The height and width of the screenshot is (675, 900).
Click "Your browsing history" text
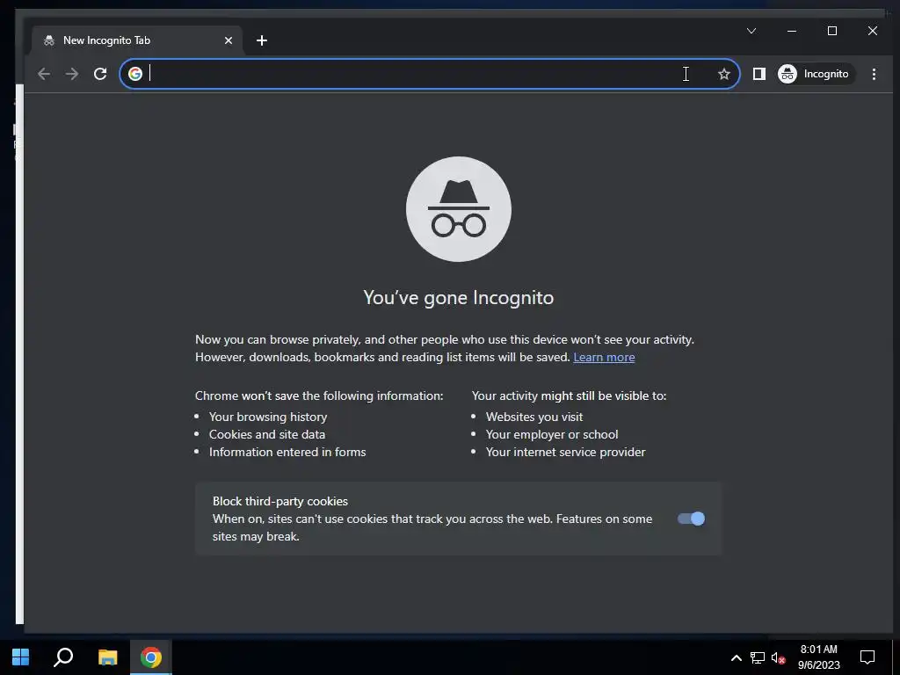268,417
